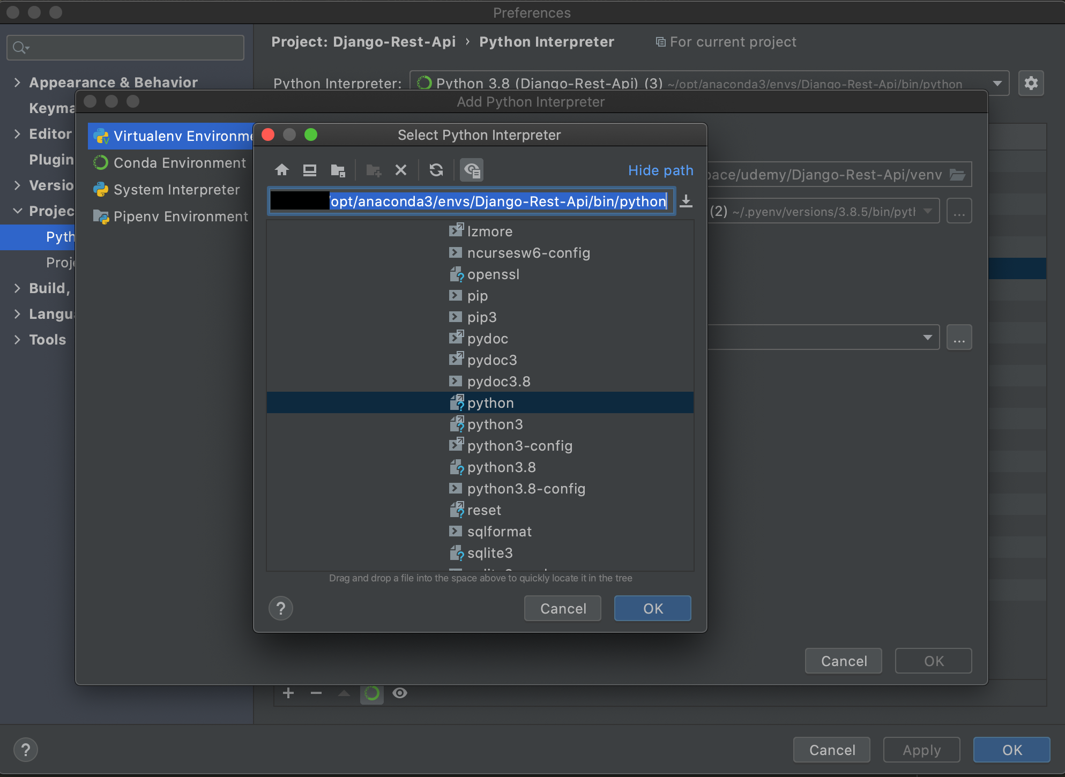Refresh the file tree listing
The width and height of the screenshot is (1065, 777).
click(x=436, y=170)
